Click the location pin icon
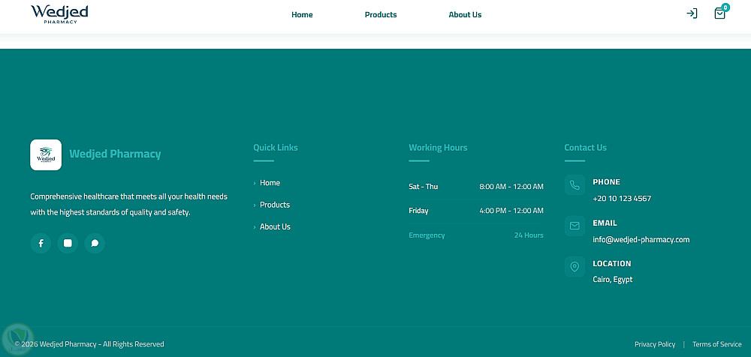 [575, 266]
